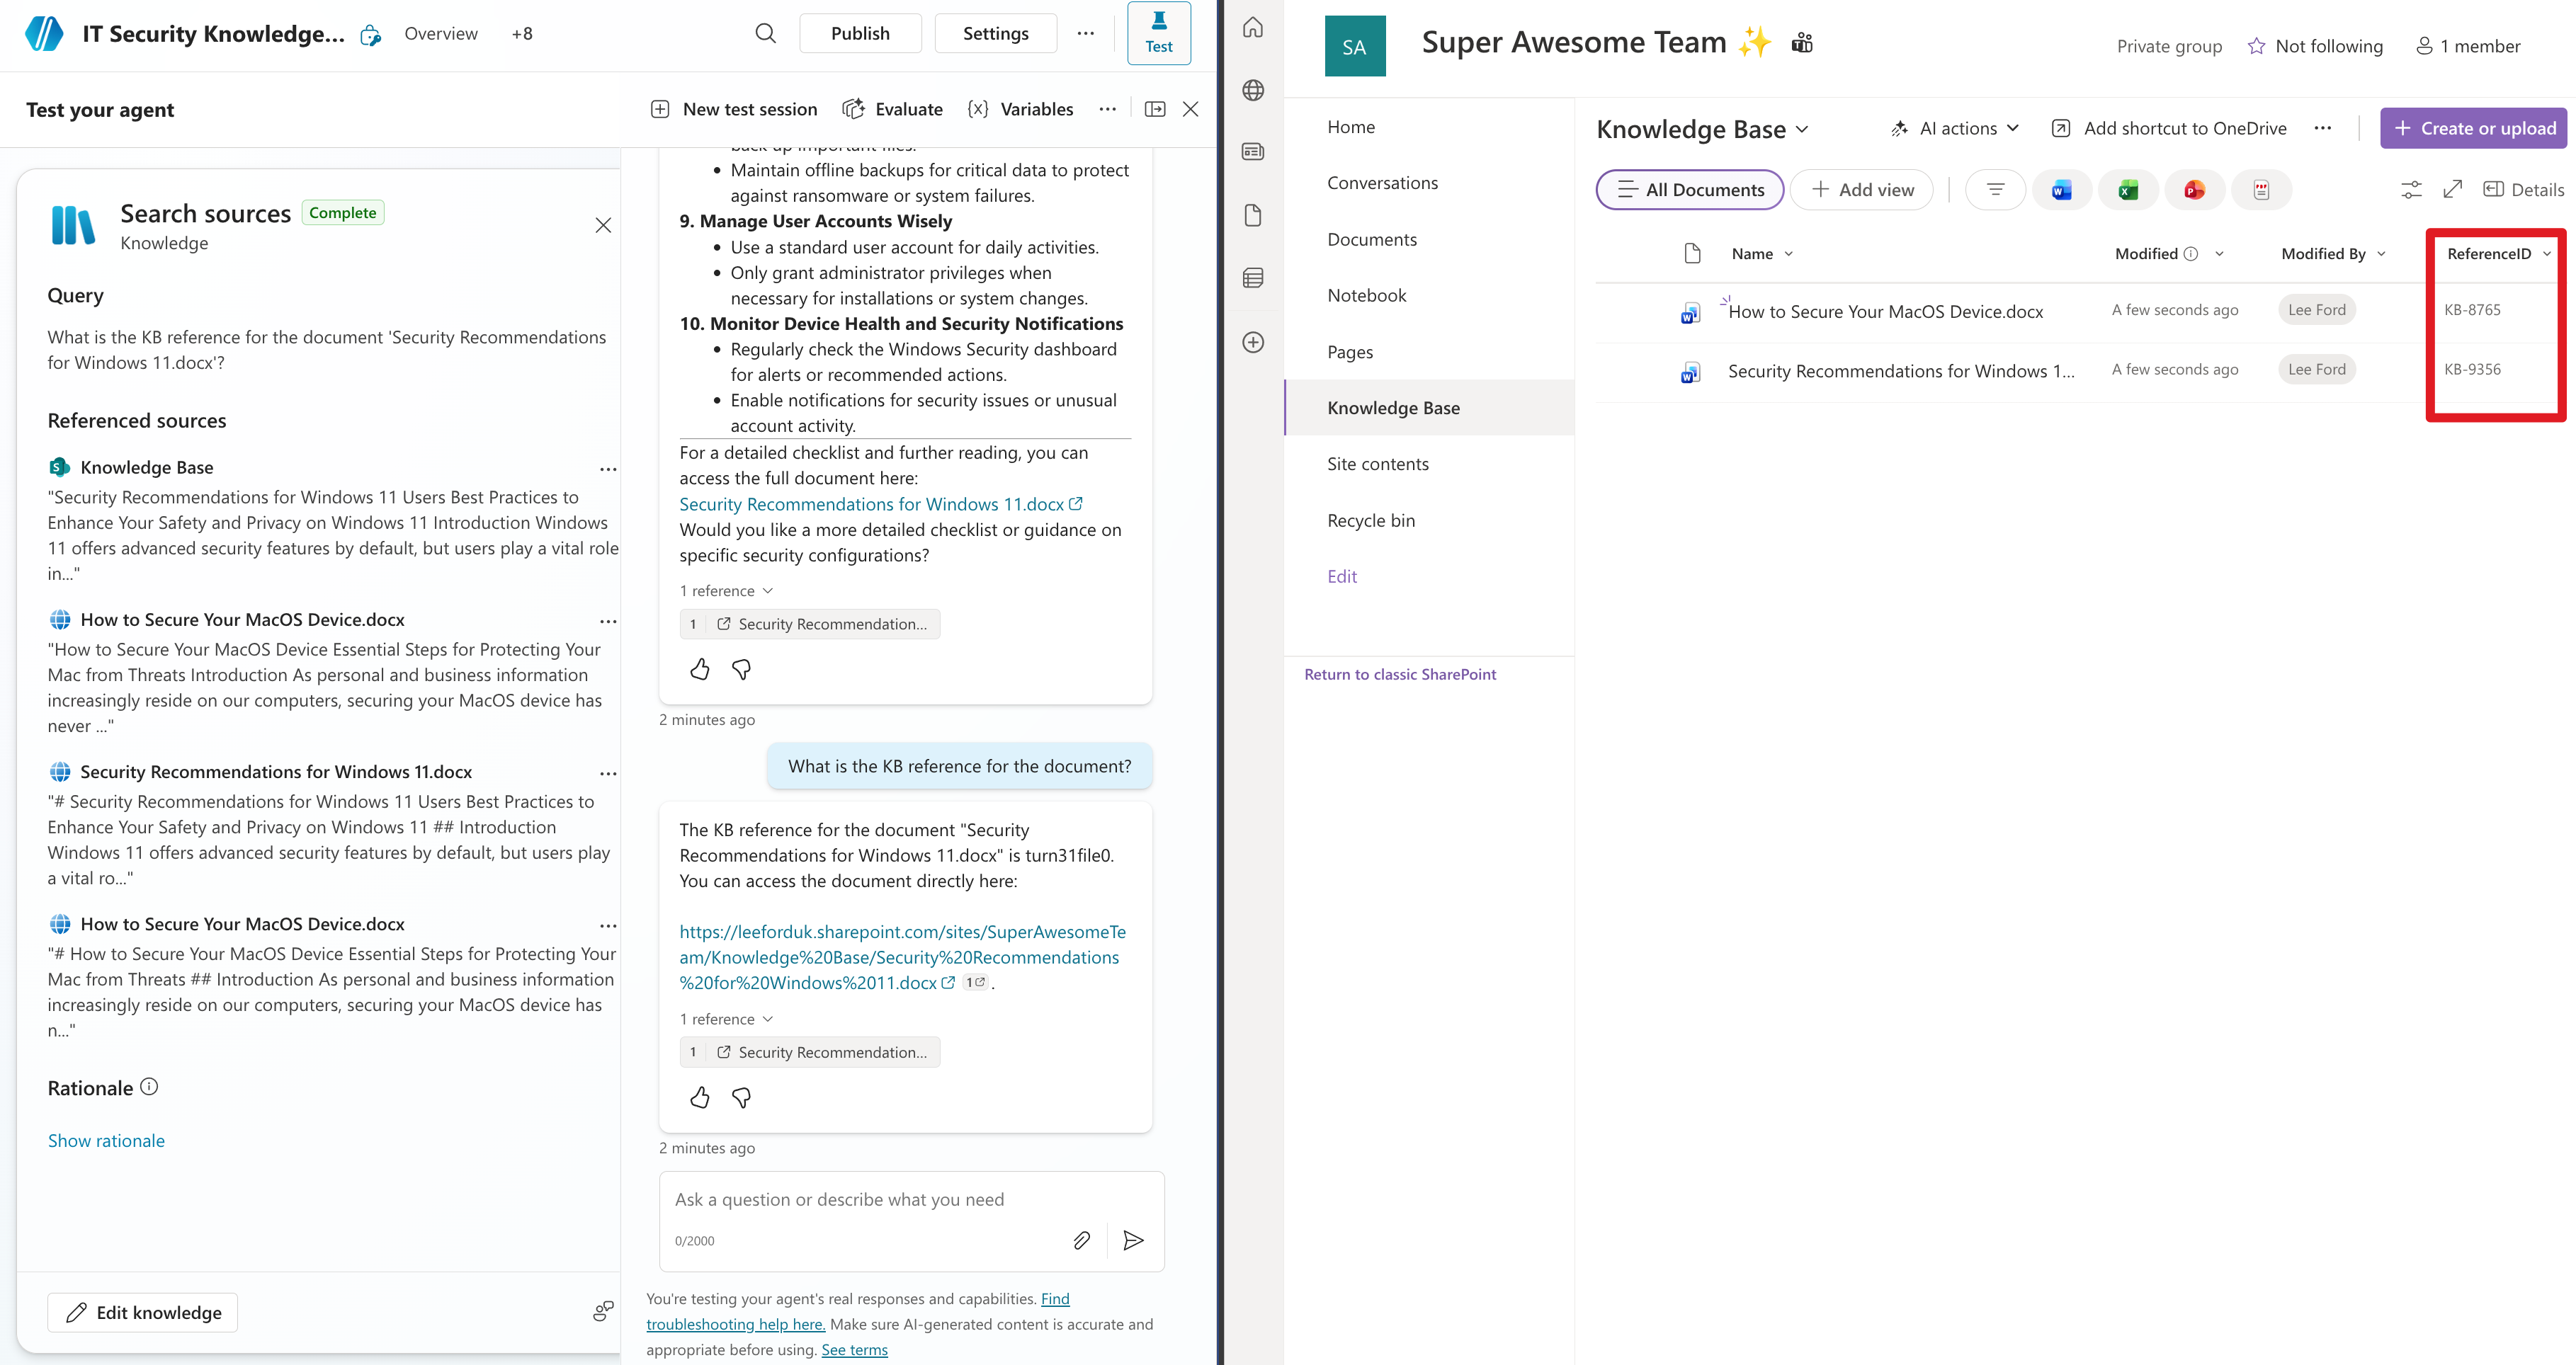This screenshot has height=1365, width=2576.
Task: Toggle the Test panel button
Action: 1158,33
